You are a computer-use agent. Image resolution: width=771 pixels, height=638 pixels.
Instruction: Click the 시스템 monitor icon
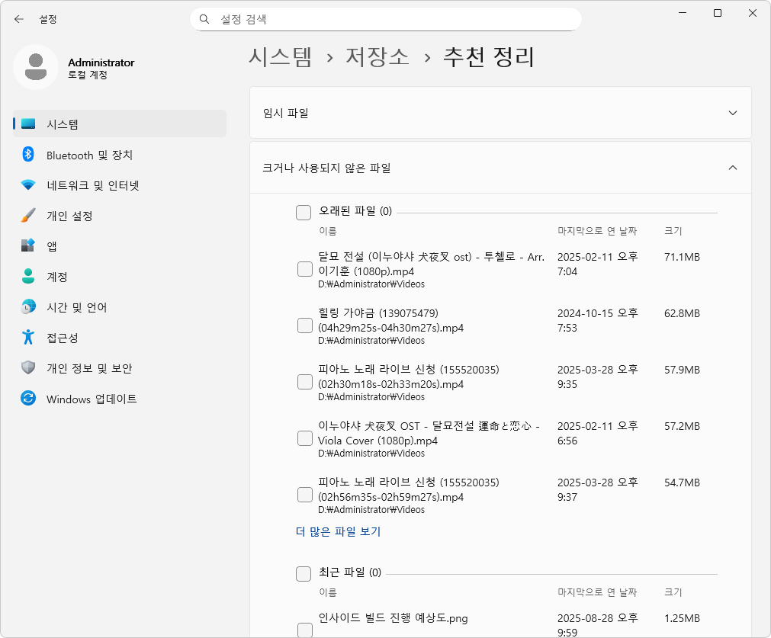coord(28,123)
